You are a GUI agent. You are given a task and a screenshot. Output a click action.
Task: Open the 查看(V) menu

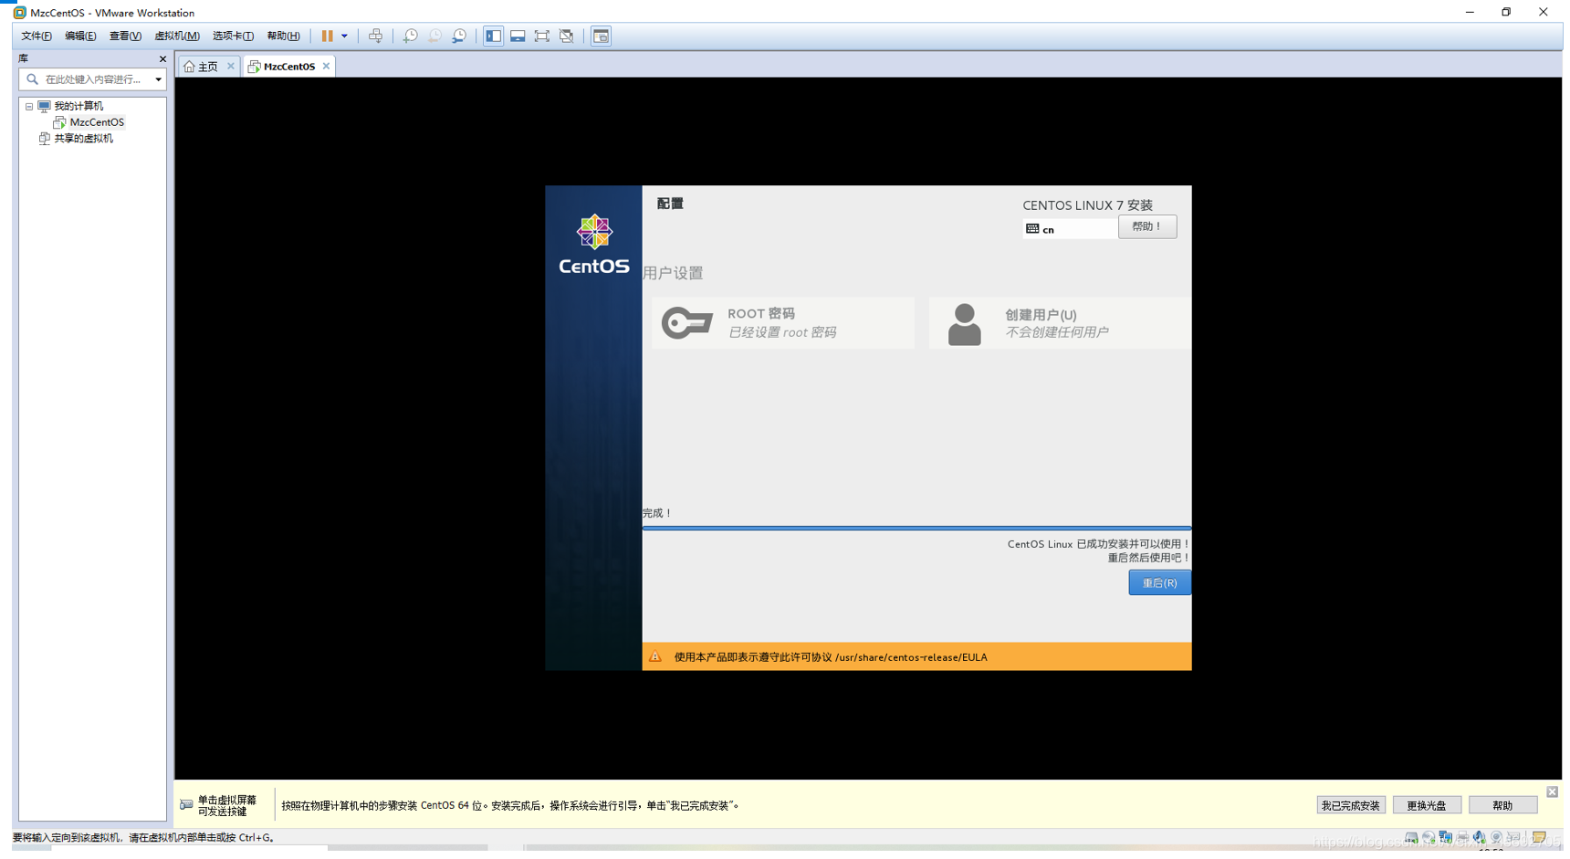[x=125, y=37]
